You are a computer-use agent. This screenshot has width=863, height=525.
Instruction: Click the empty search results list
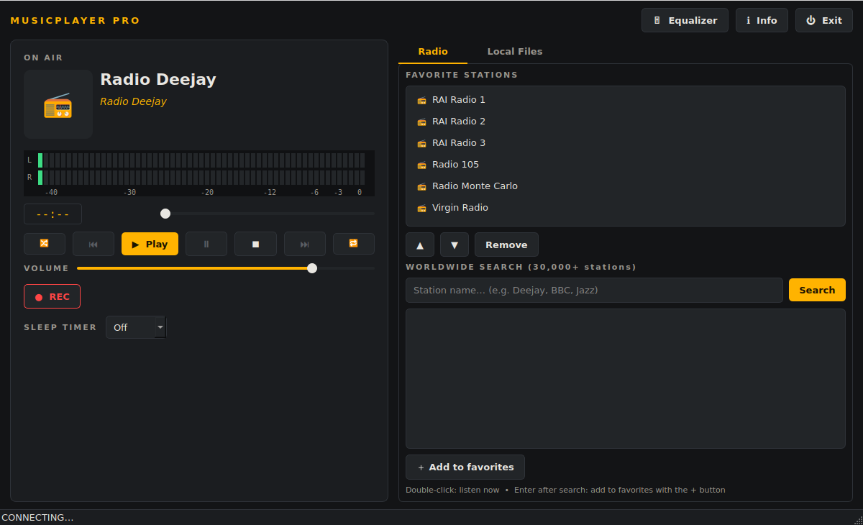point(626,378)
